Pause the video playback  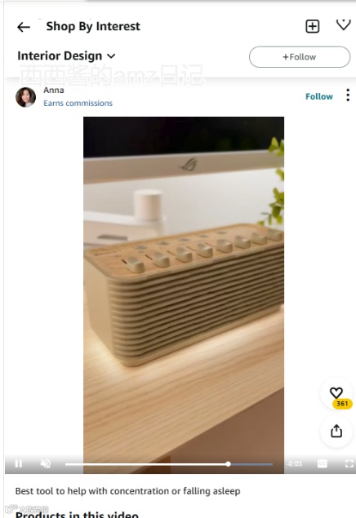(x=19, y=464)
